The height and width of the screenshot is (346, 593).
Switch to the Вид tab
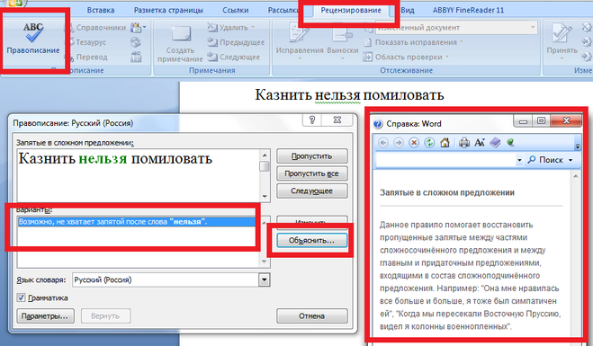click(408, 10)
